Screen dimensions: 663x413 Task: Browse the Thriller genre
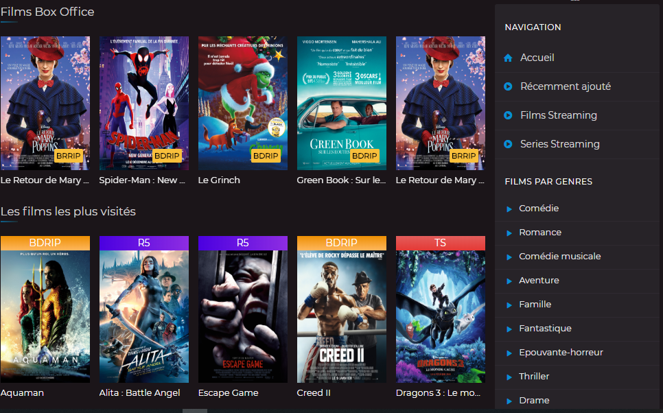534,376
